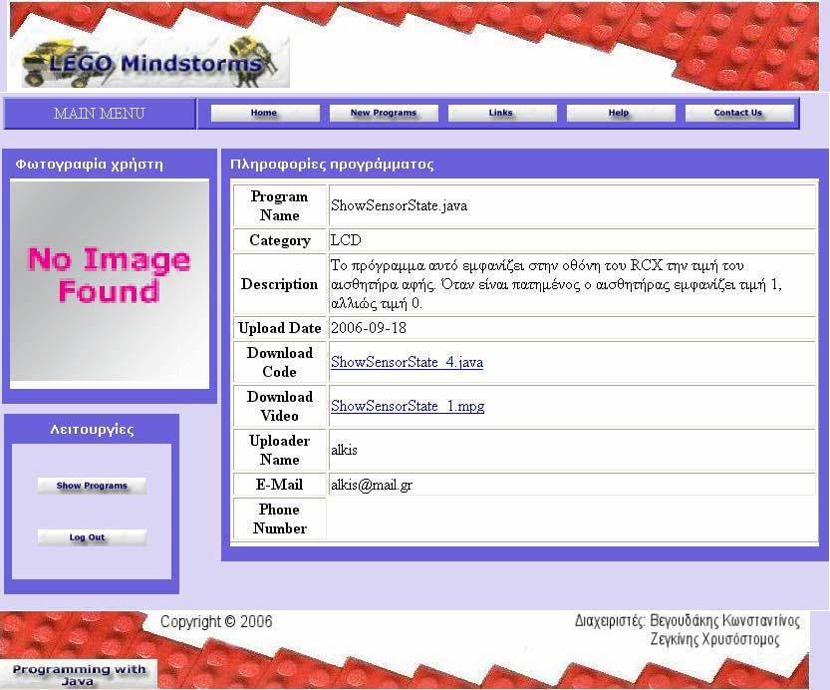Click the E-Mail row label
This screenshot has width=830, height=690.
point(279,485)
